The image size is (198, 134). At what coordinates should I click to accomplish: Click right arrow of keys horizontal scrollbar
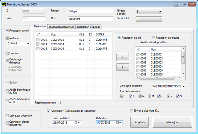coord(179,78)
